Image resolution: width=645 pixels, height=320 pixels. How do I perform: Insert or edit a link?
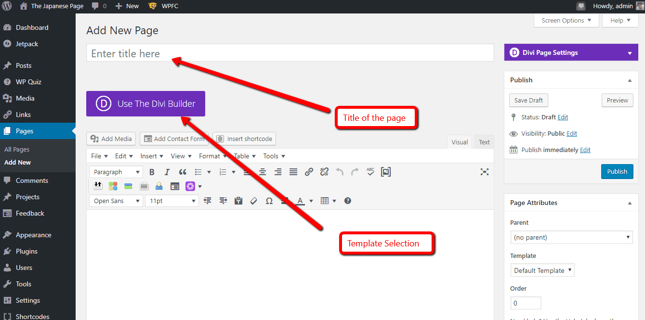(x=309, y=172)
